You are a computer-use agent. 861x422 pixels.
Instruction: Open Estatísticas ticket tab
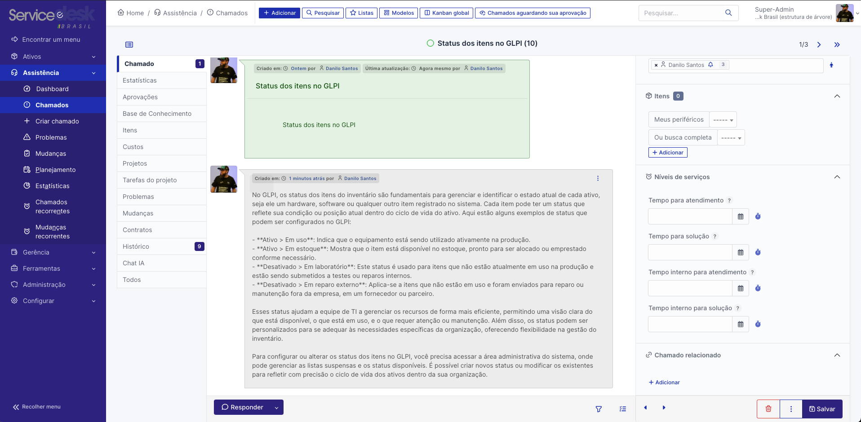tap(162, 80)
